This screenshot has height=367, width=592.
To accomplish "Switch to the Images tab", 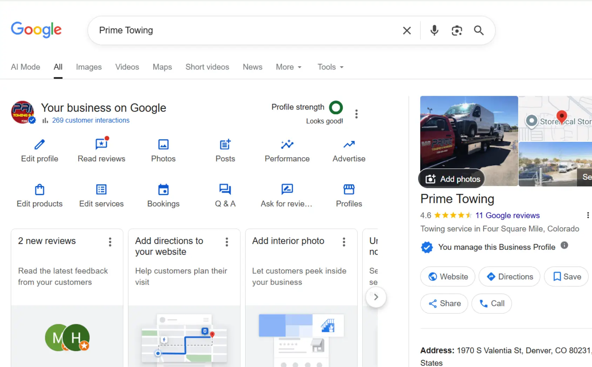I will [89, 67].
